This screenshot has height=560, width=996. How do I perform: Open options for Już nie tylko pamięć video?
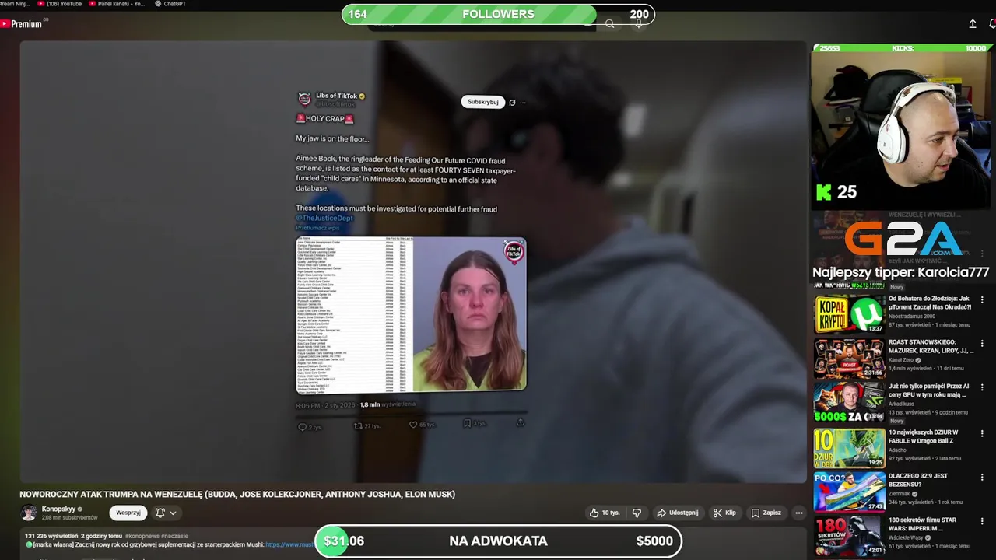pyautogui.click(x=982, y=387)
